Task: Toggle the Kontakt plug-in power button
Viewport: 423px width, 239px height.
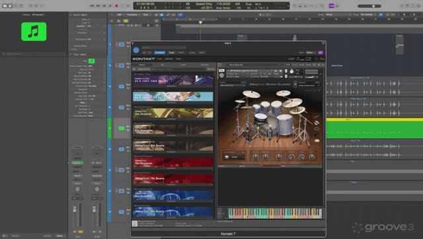Action: coord(136,50)
